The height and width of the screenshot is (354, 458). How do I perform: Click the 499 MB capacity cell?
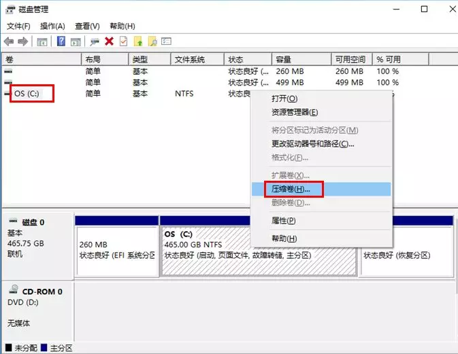[x=290, y=82]
